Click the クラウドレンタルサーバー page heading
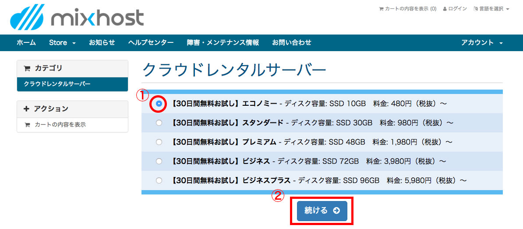This screenshot has height=229, width=523. pyautogui.click(x=234, y=70)
